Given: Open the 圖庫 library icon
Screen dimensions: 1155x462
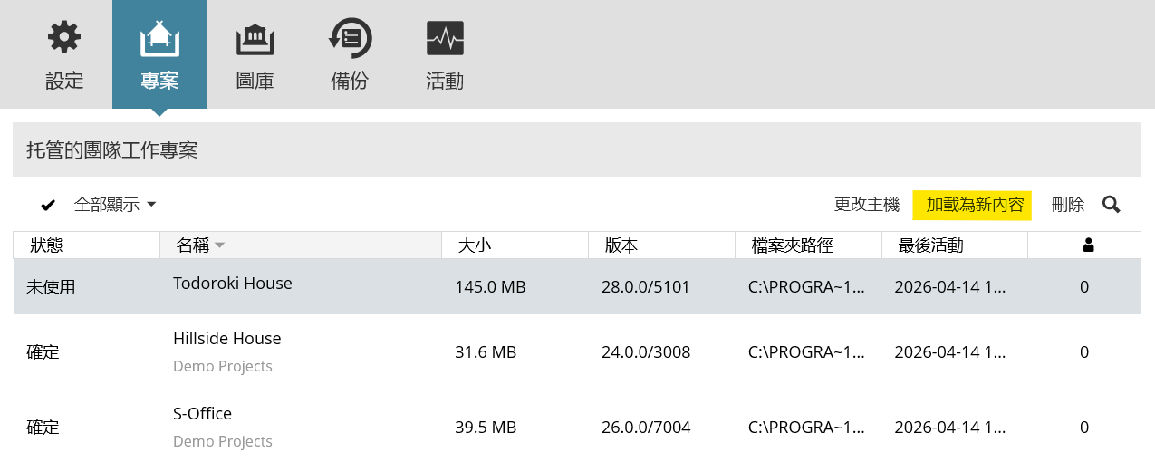Looking at the screenshot, I should [255, 39].
